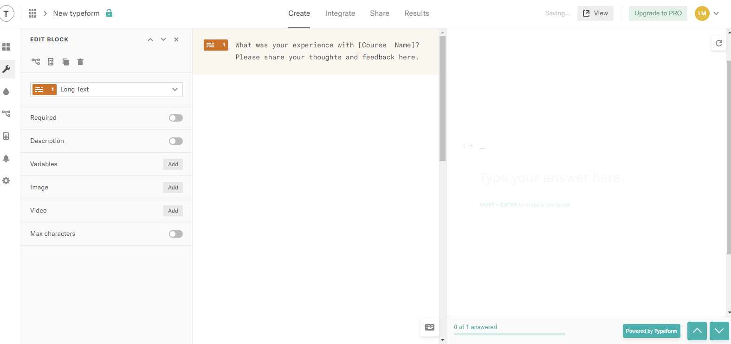Open the Logic Jump sidebar icon
The width and height of the screenshot is (731, 344).
point(6,113)
